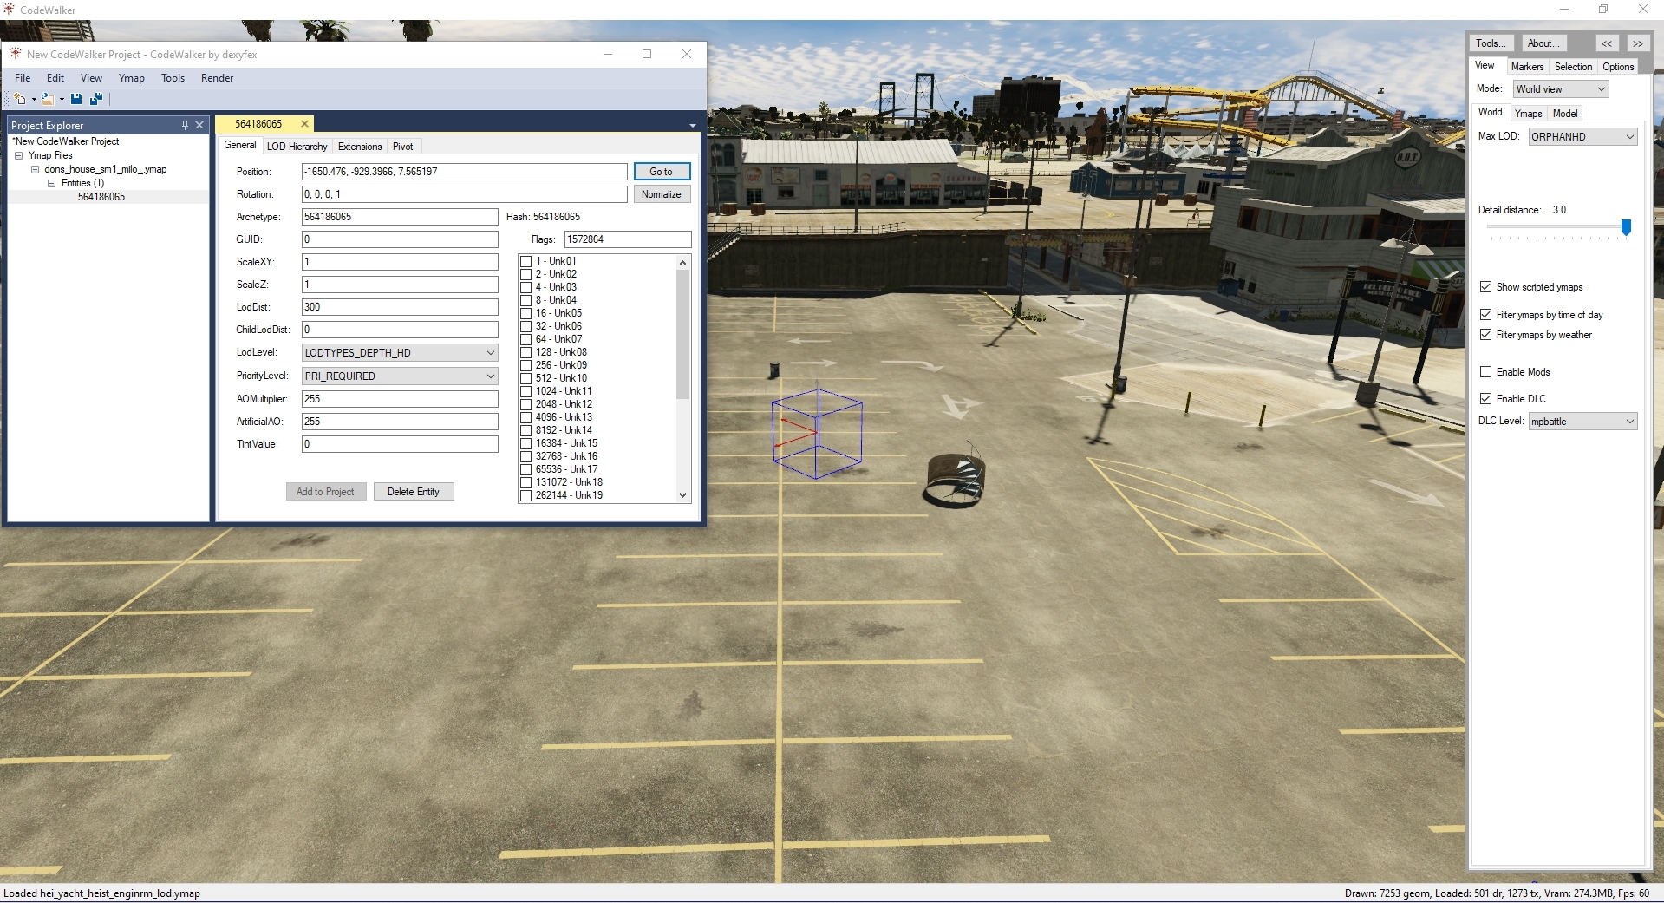The width and height of the screenshot is (1664, 903).
Task: Switch to the Model sub-tab
Action: [1565, 114]
